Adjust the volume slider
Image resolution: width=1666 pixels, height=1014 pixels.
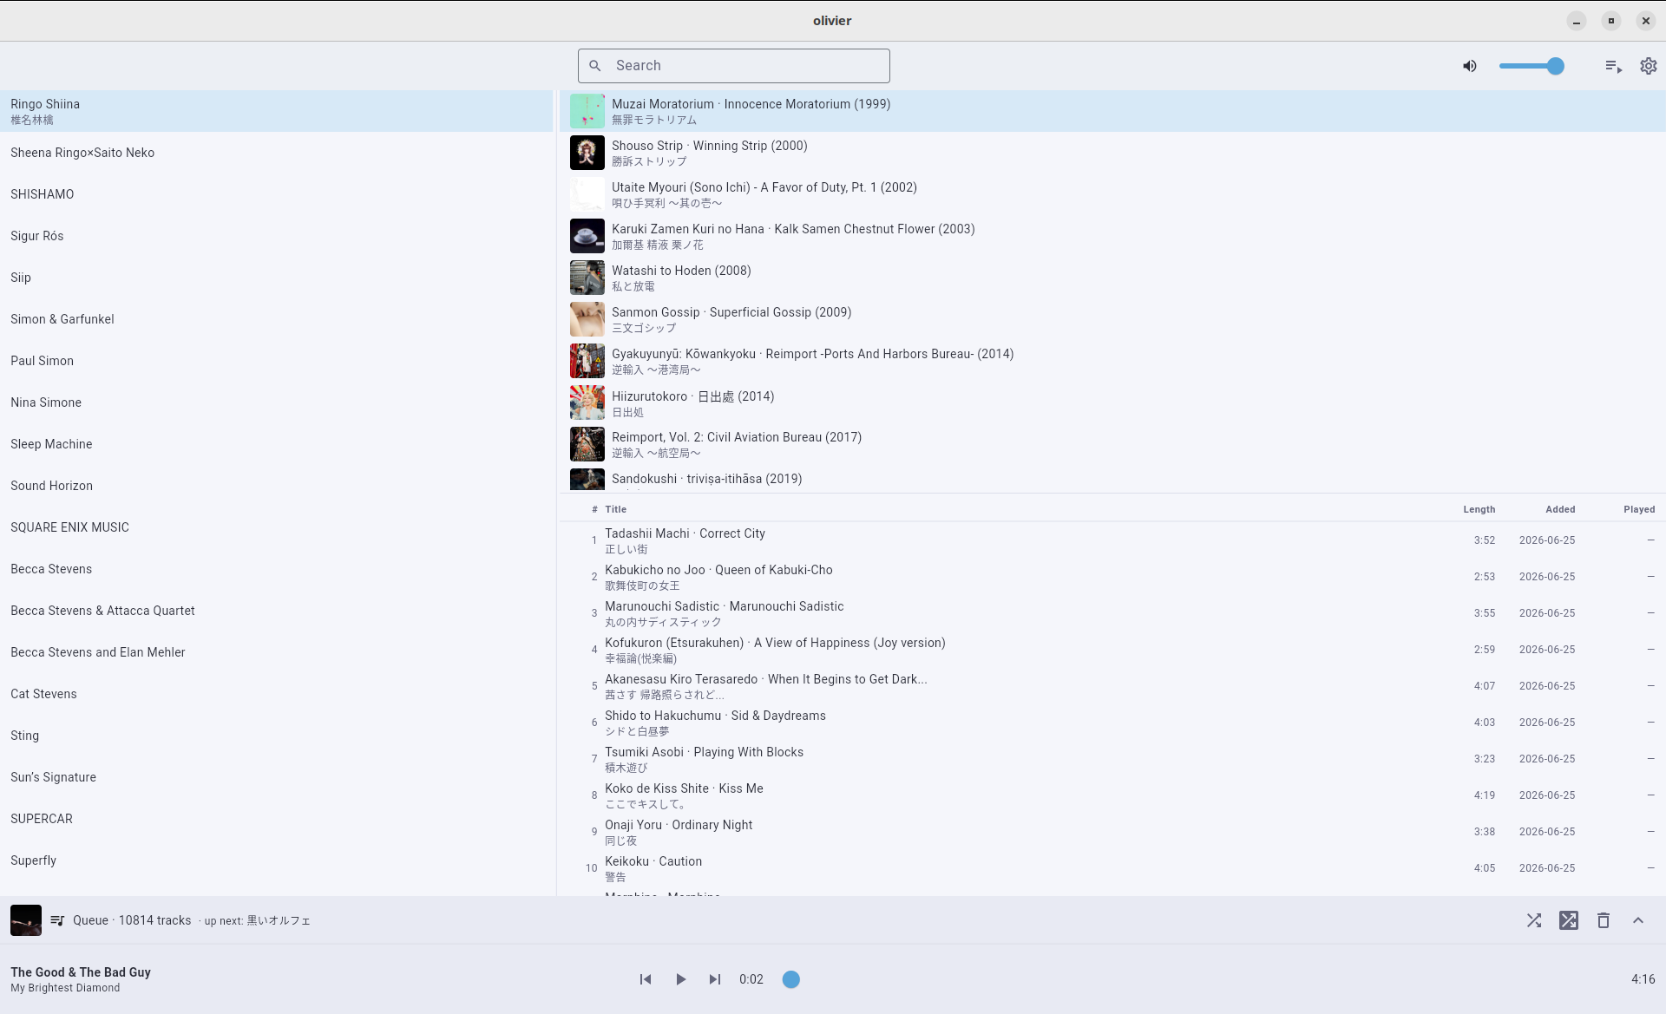pyautogui.click(x=1532, y=66)
